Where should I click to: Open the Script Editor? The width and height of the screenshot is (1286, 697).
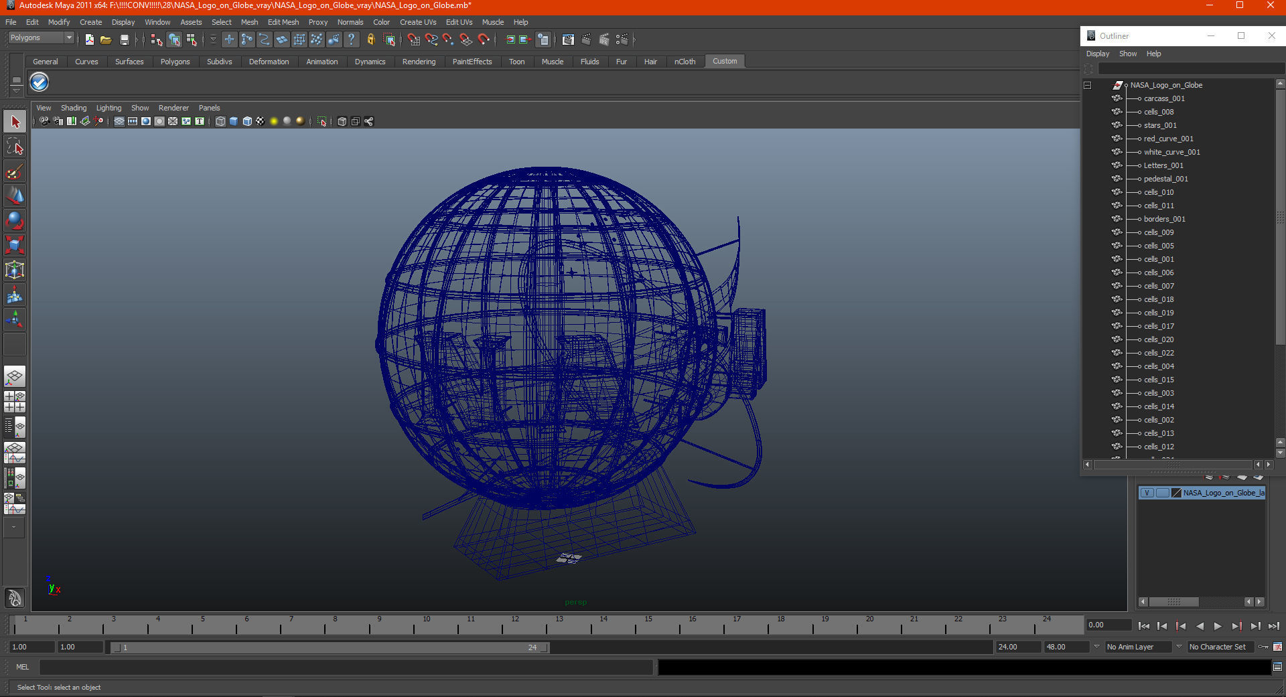click(1277, 667)
